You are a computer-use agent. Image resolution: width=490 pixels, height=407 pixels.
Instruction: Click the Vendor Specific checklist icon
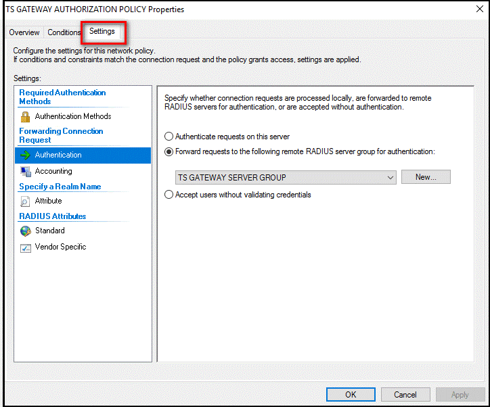point(26,248)
